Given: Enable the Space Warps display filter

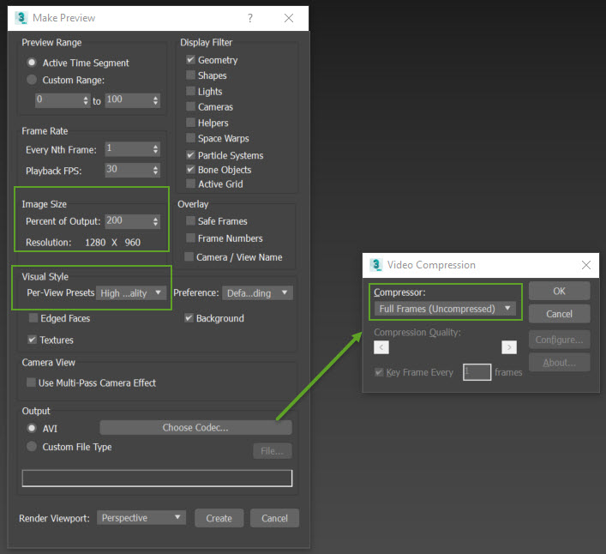Looking at the screenshot, I should (x=190, y=137).
